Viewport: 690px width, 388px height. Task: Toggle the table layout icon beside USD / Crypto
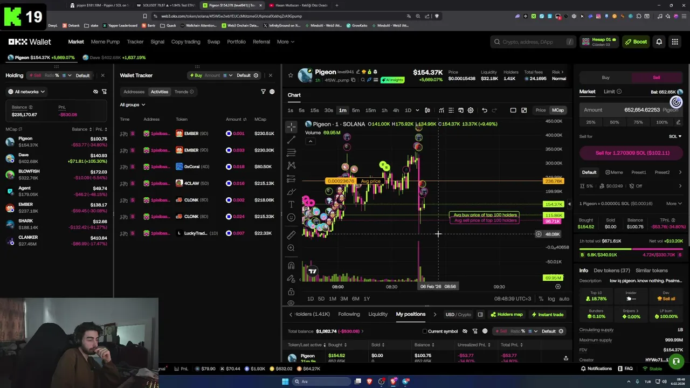point(480,314)
